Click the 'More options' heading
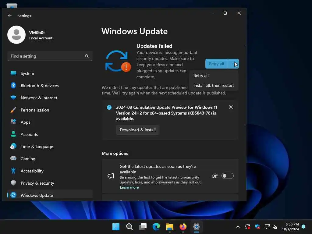Screen dimensions: 312x234 [115, 153]
